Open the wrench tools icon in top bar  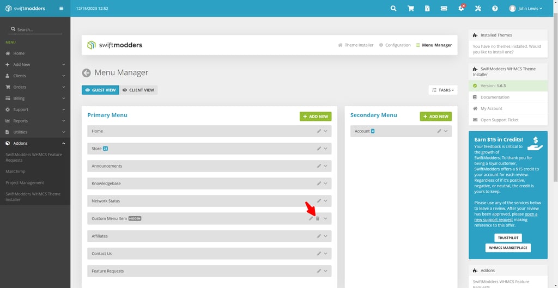tap(478, 9)
